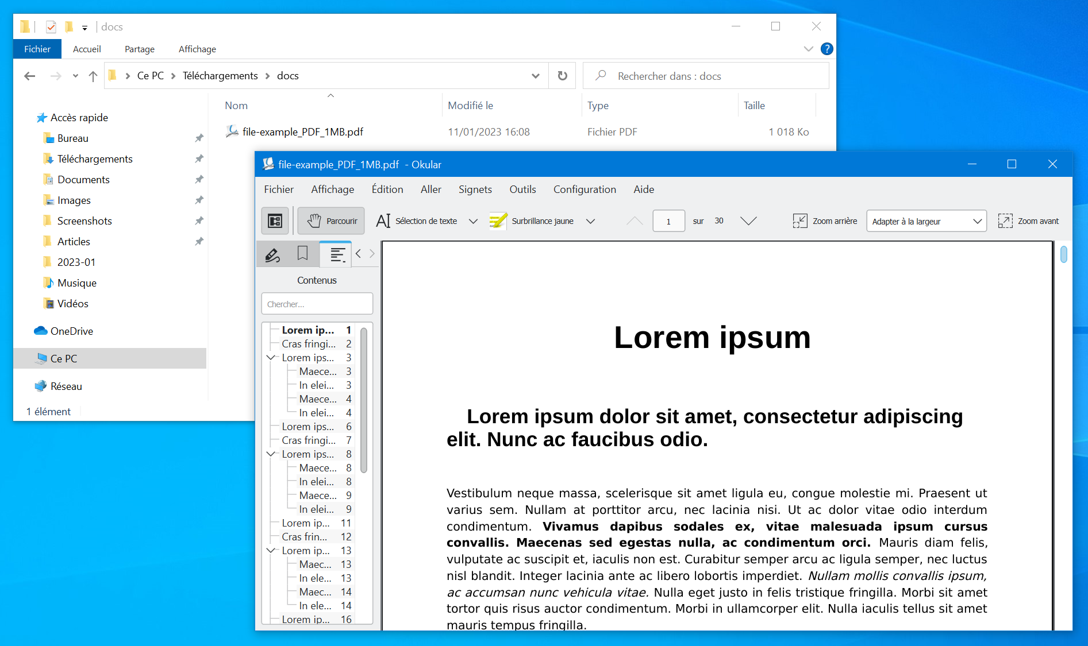Click the Rechercher dans : docs search box
The height and width of the screenshot is (646, 1088).
706,76
